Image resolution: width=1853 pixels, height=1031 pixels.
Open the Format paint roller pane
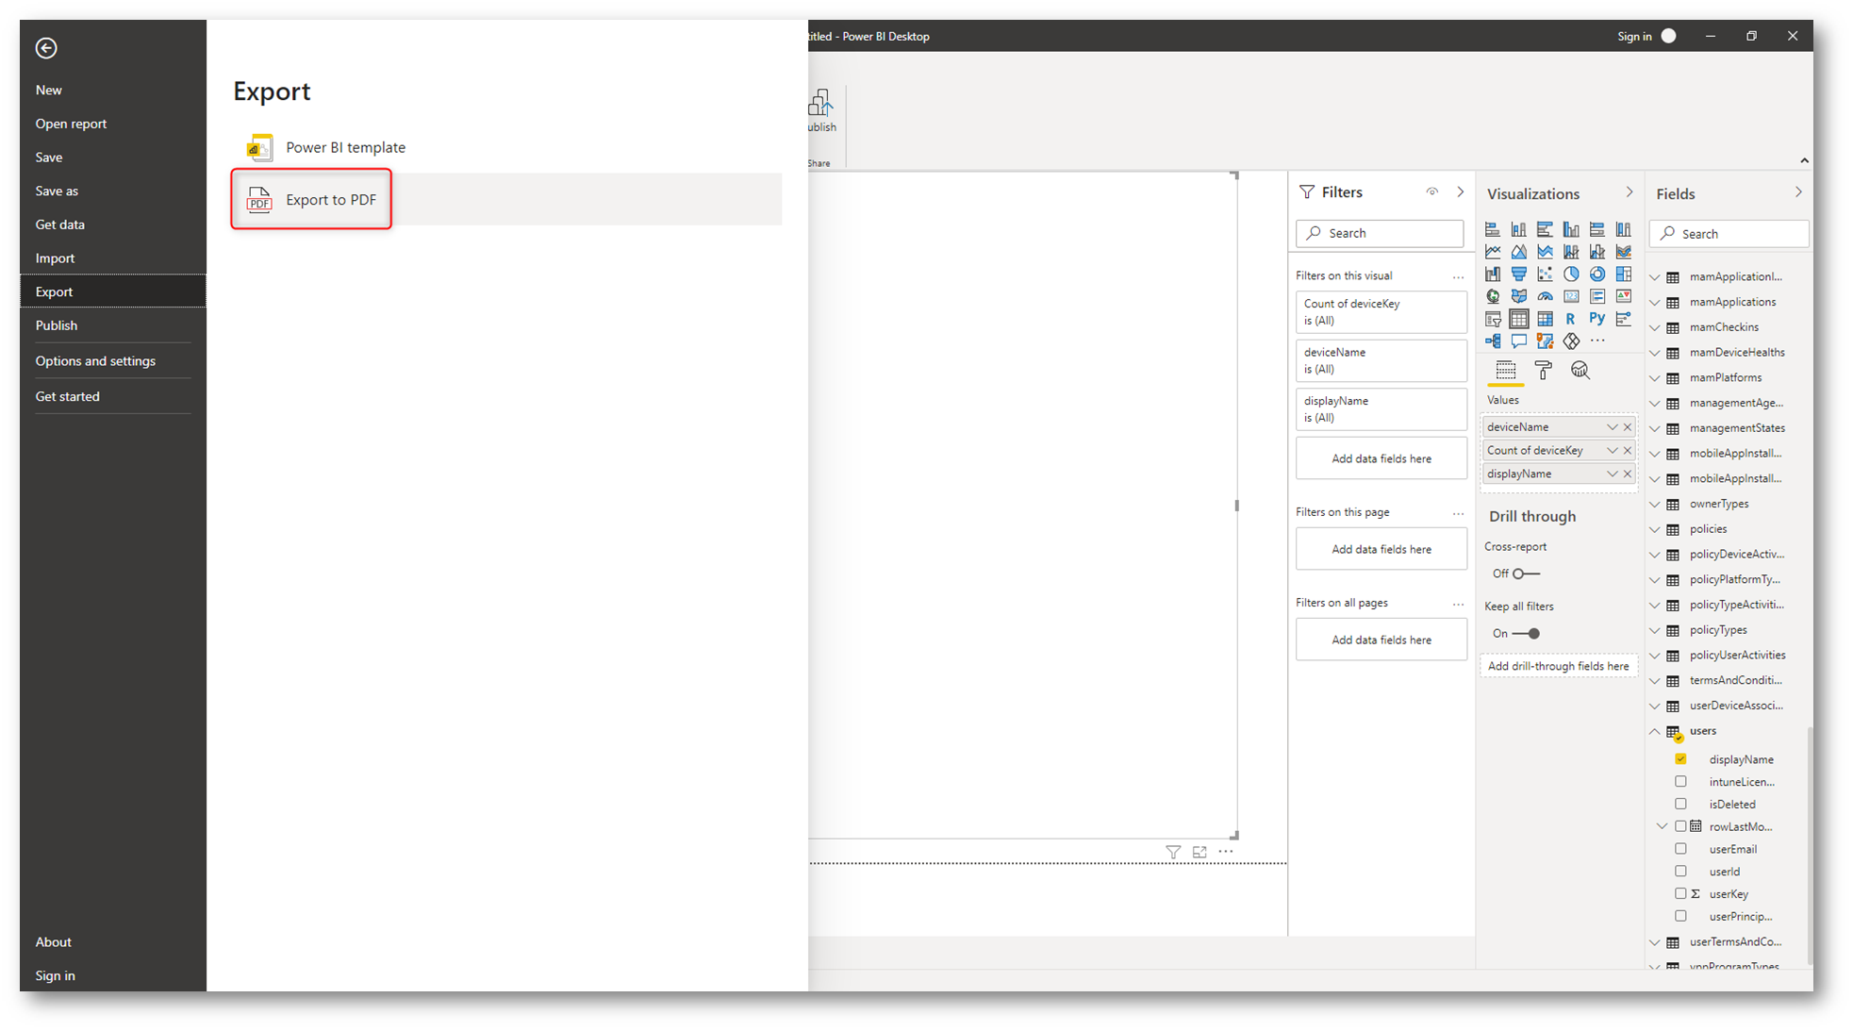tap(1544, 371)
